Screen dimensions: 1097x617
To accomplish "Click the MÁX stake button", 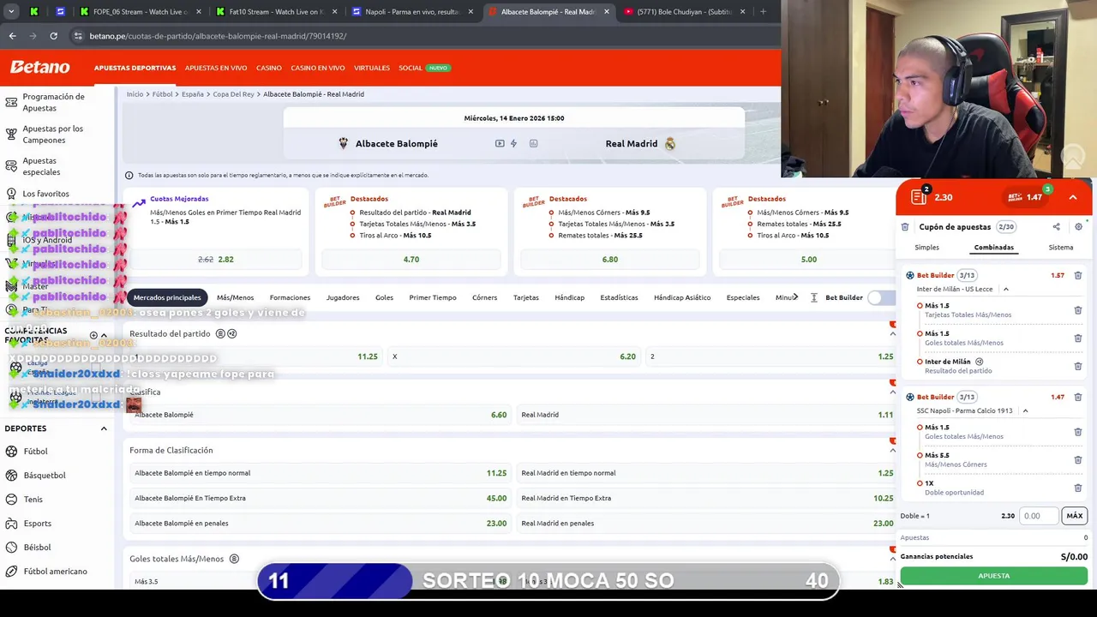I will [1075, 516].
